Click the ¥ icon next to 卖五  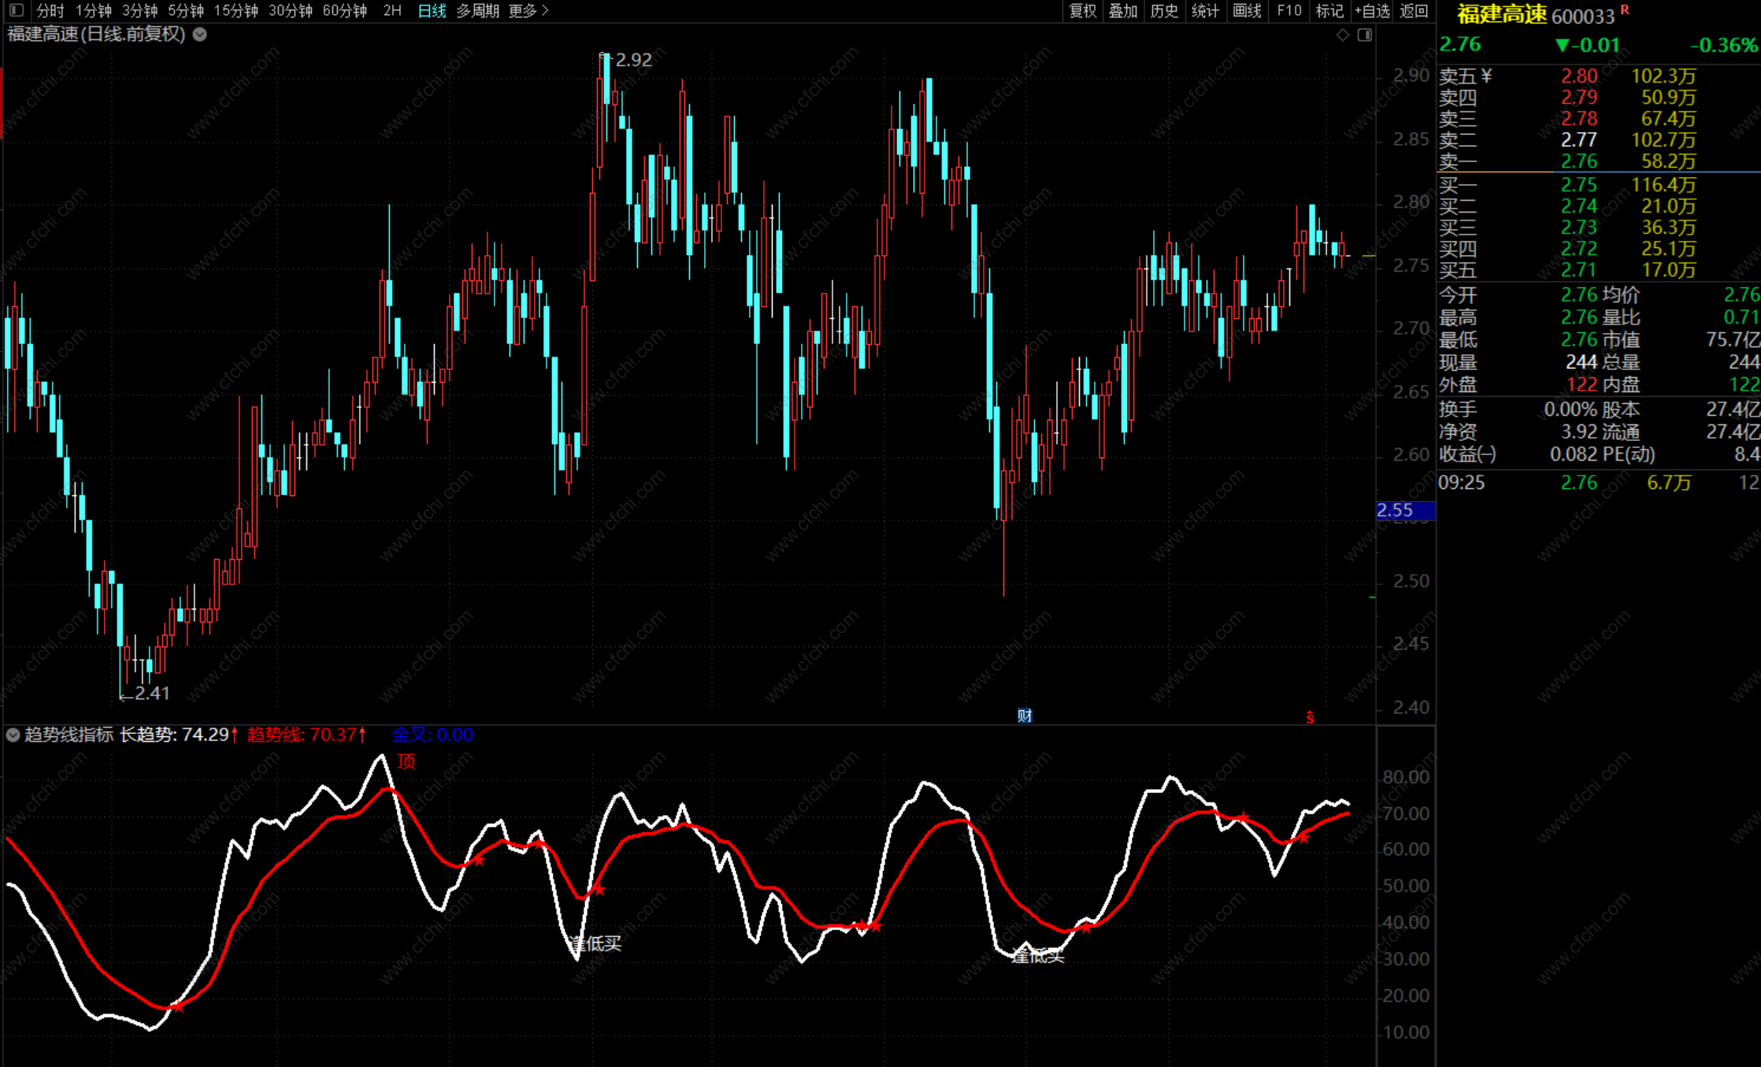1486,76
